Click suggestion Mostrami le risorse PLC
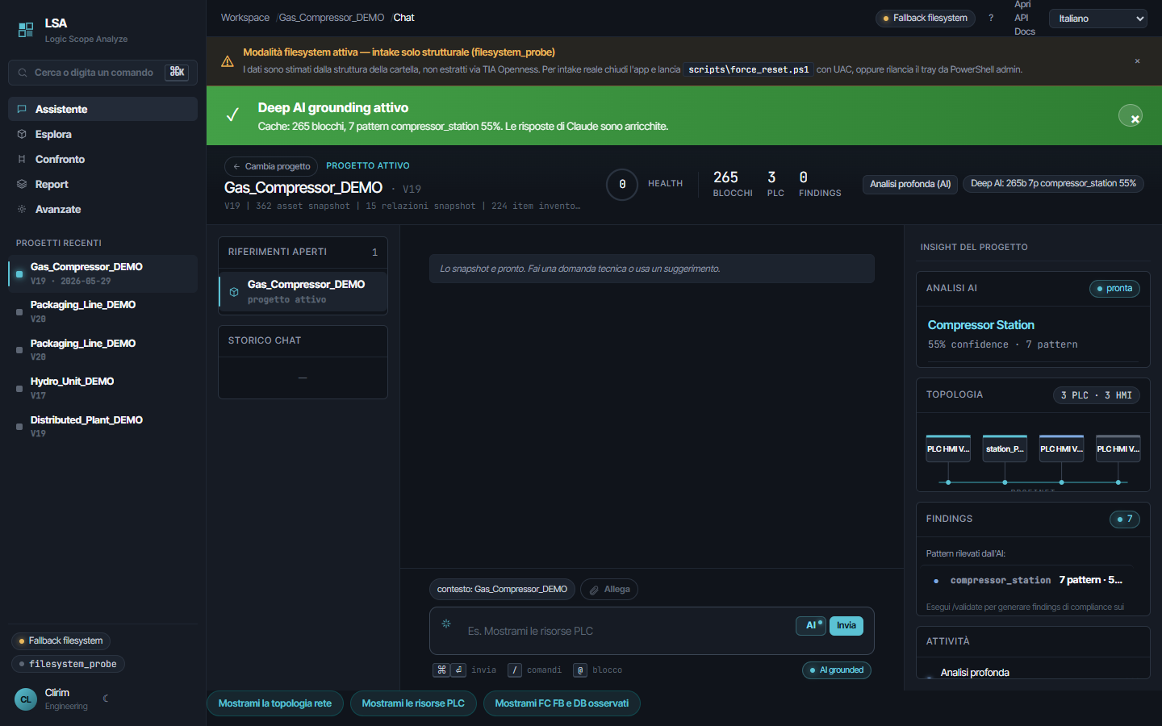The width and height of the screenshot is (1162, 726). click(x=413, y=703)
